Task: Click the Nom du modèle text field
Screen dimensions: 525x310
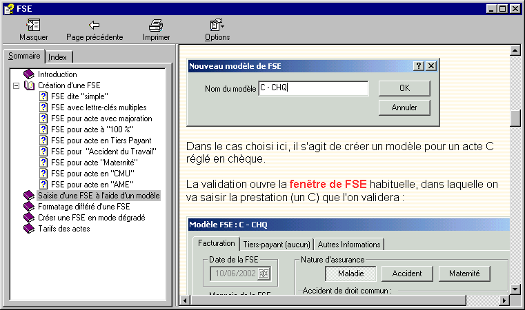Action: [313, 88]
